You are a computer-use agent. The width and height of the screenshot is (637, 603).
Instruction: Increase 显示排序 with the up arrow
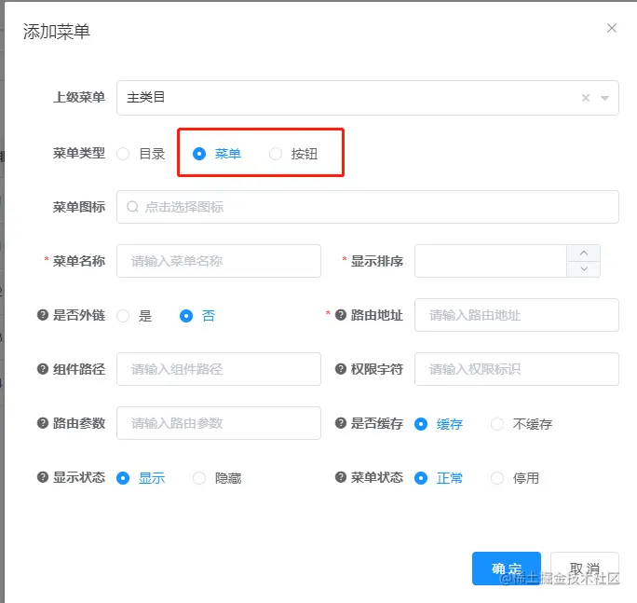point(584,253)
